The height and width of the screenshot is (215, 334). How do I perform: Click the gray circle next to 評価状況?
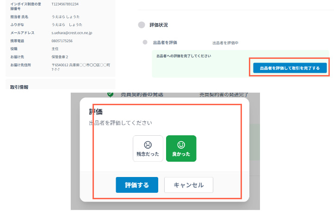[x=141, y=25]
